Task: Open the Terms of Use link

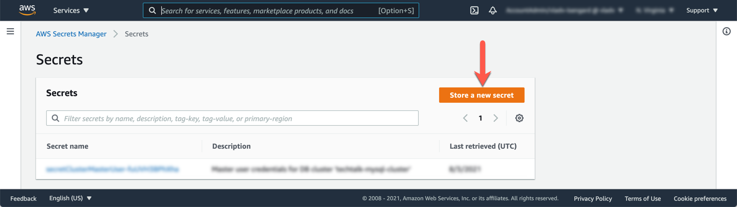Action: 642,198
